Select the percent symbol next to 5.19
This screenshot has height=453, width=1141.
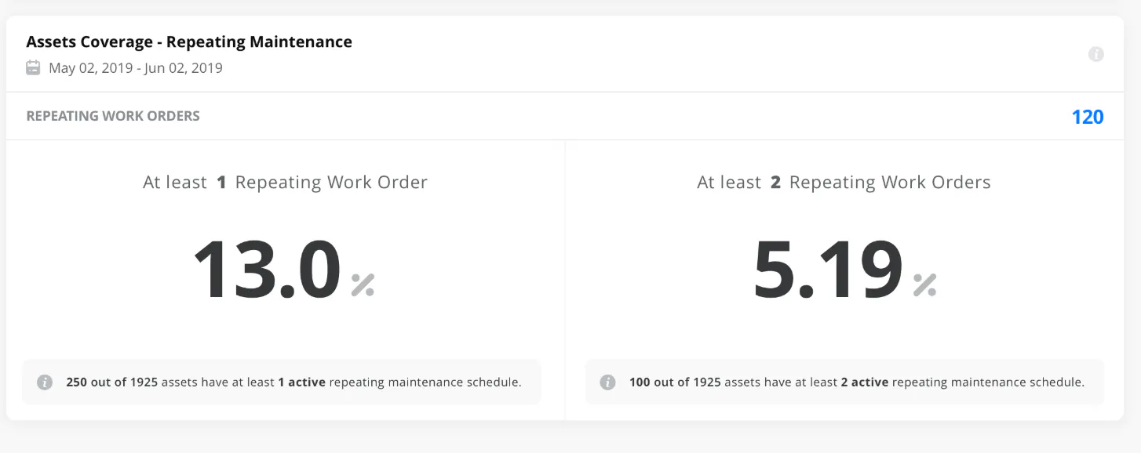(x=926, y=286)
